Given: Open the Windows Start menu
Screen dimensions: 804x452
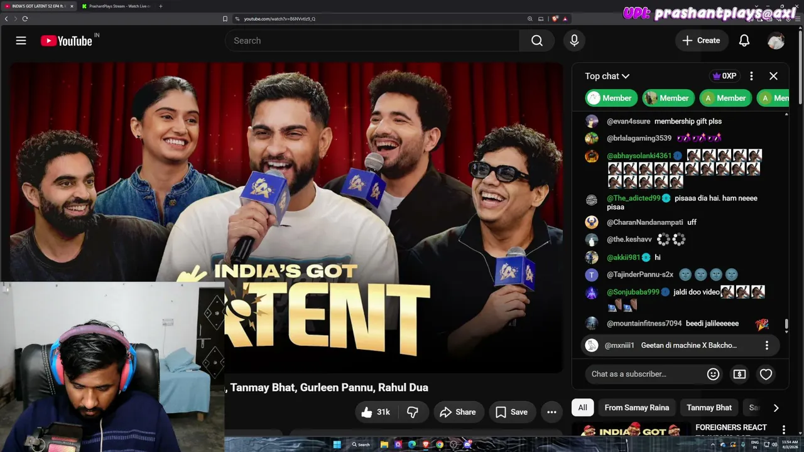Looking at the screenshot, I should [337, 444].
